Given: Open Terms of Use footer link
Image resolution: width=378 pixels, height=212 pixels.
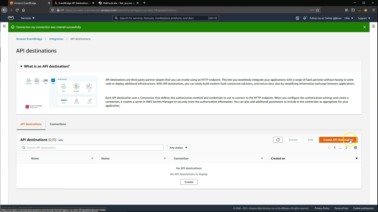Looking at the screenshot, I should [341, 208].
